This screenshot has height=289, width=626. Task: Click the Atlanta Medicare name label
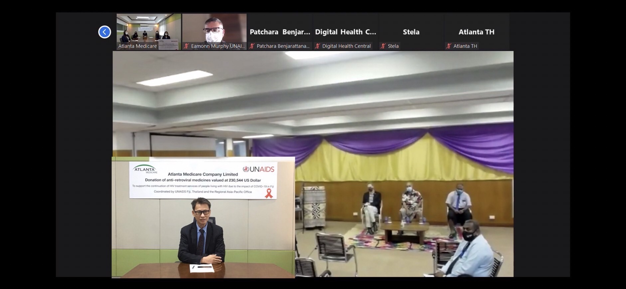(x=137, y=46)
